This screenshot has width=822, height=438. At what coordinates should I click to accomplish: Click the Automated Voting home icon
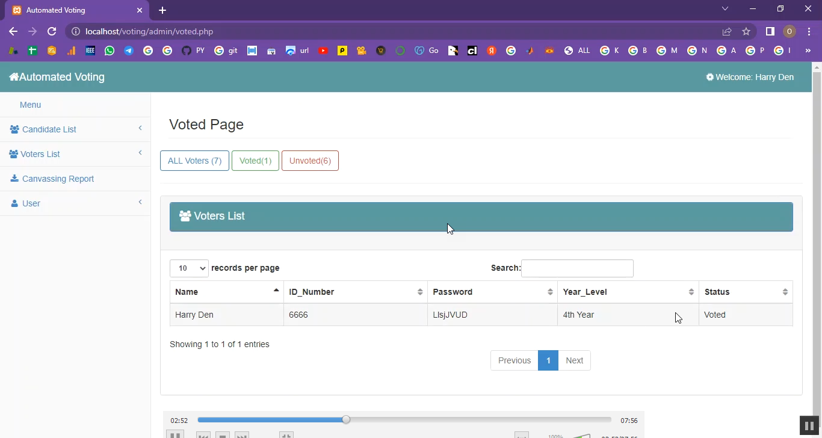pos(14,77)
